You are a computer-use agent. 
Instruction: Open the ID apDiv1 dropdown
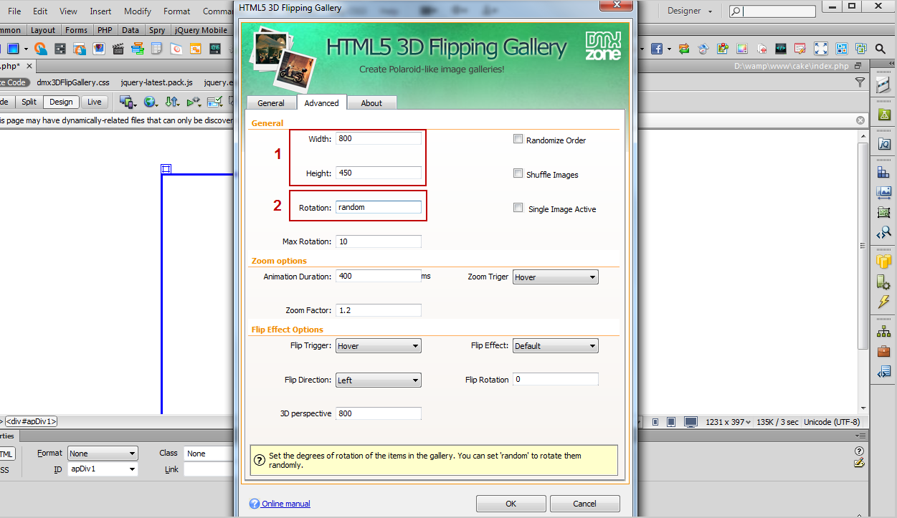pos(103,469)
